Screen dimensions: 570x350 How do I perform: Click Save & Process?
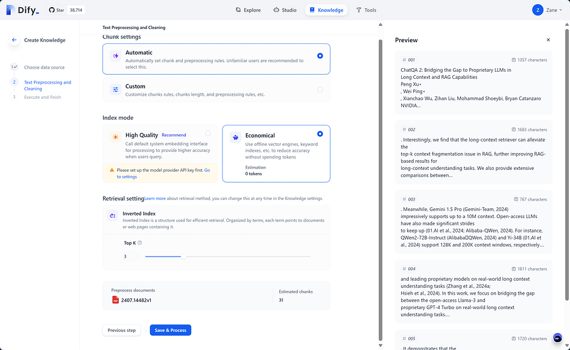point(171,330)
